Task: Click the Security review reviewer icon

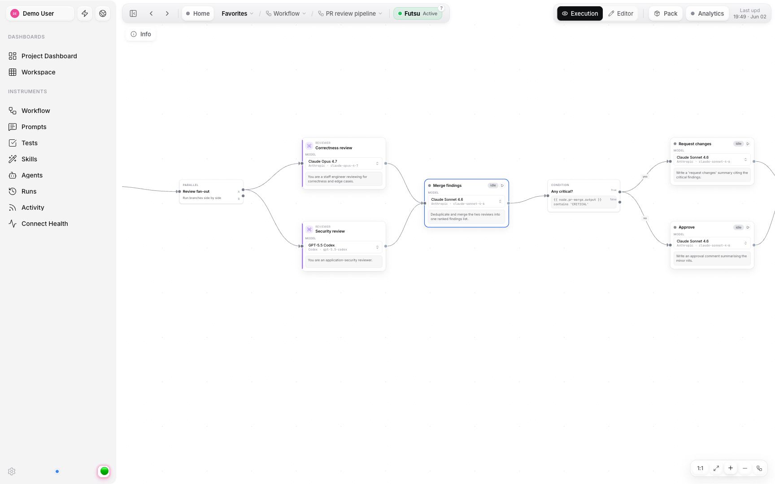Action: click(309, 229)
